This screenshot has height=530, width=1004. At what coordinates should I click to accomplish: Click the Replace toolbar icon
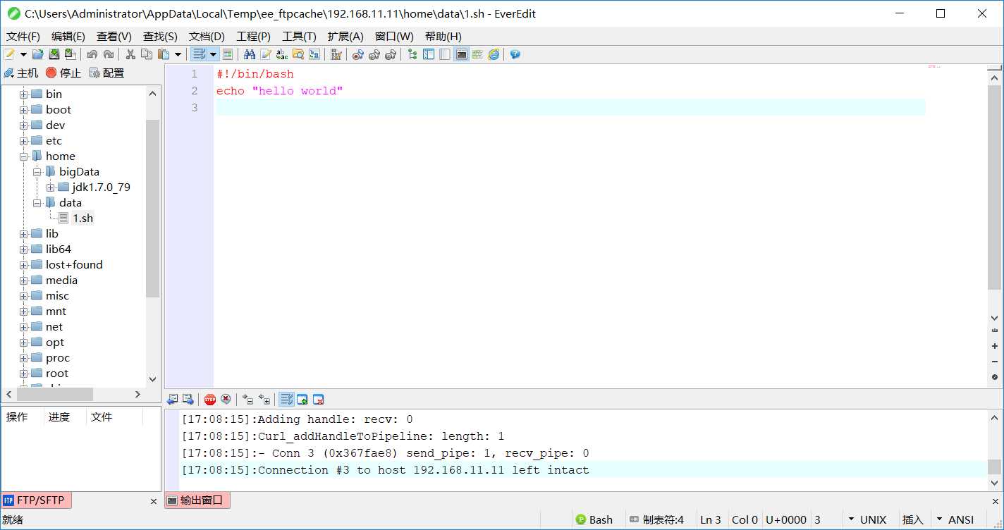[266, 54]
